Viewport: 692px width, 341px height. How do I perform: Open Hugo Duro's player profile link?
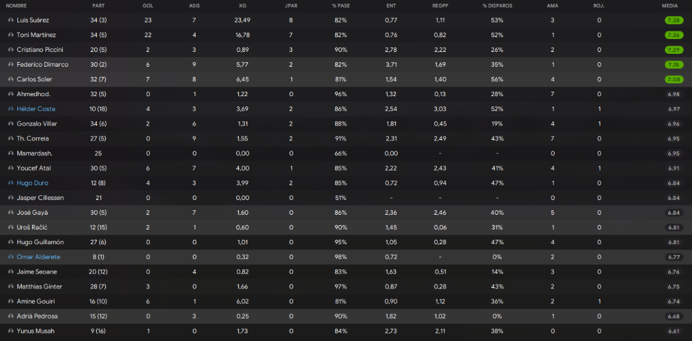[32, 183]
